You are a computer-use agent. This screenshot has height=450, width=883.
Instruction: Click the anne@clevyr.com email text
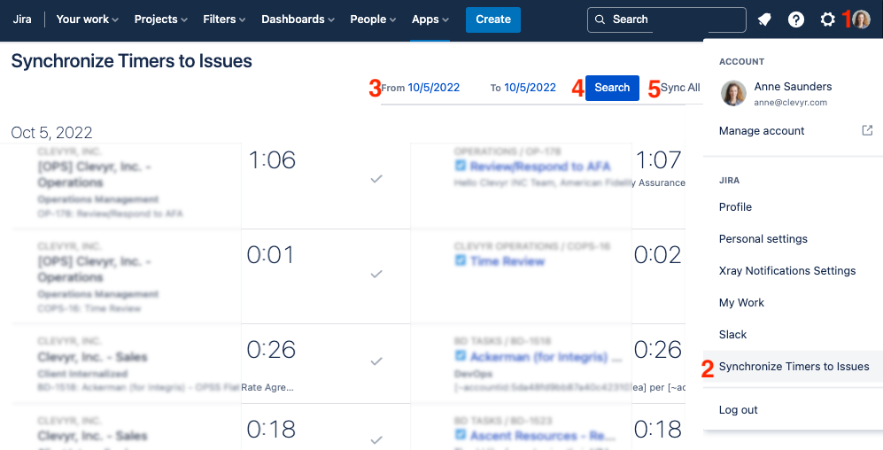[791, 103]
